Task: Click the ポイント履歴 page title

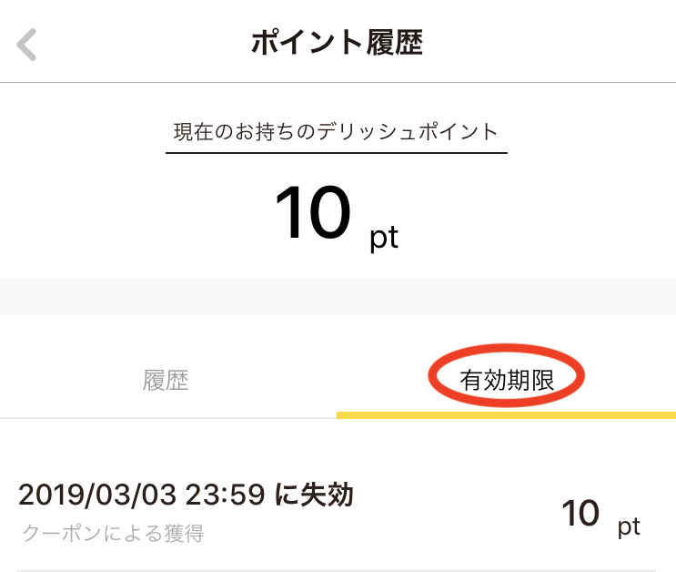Action: [x=338, y=42]
